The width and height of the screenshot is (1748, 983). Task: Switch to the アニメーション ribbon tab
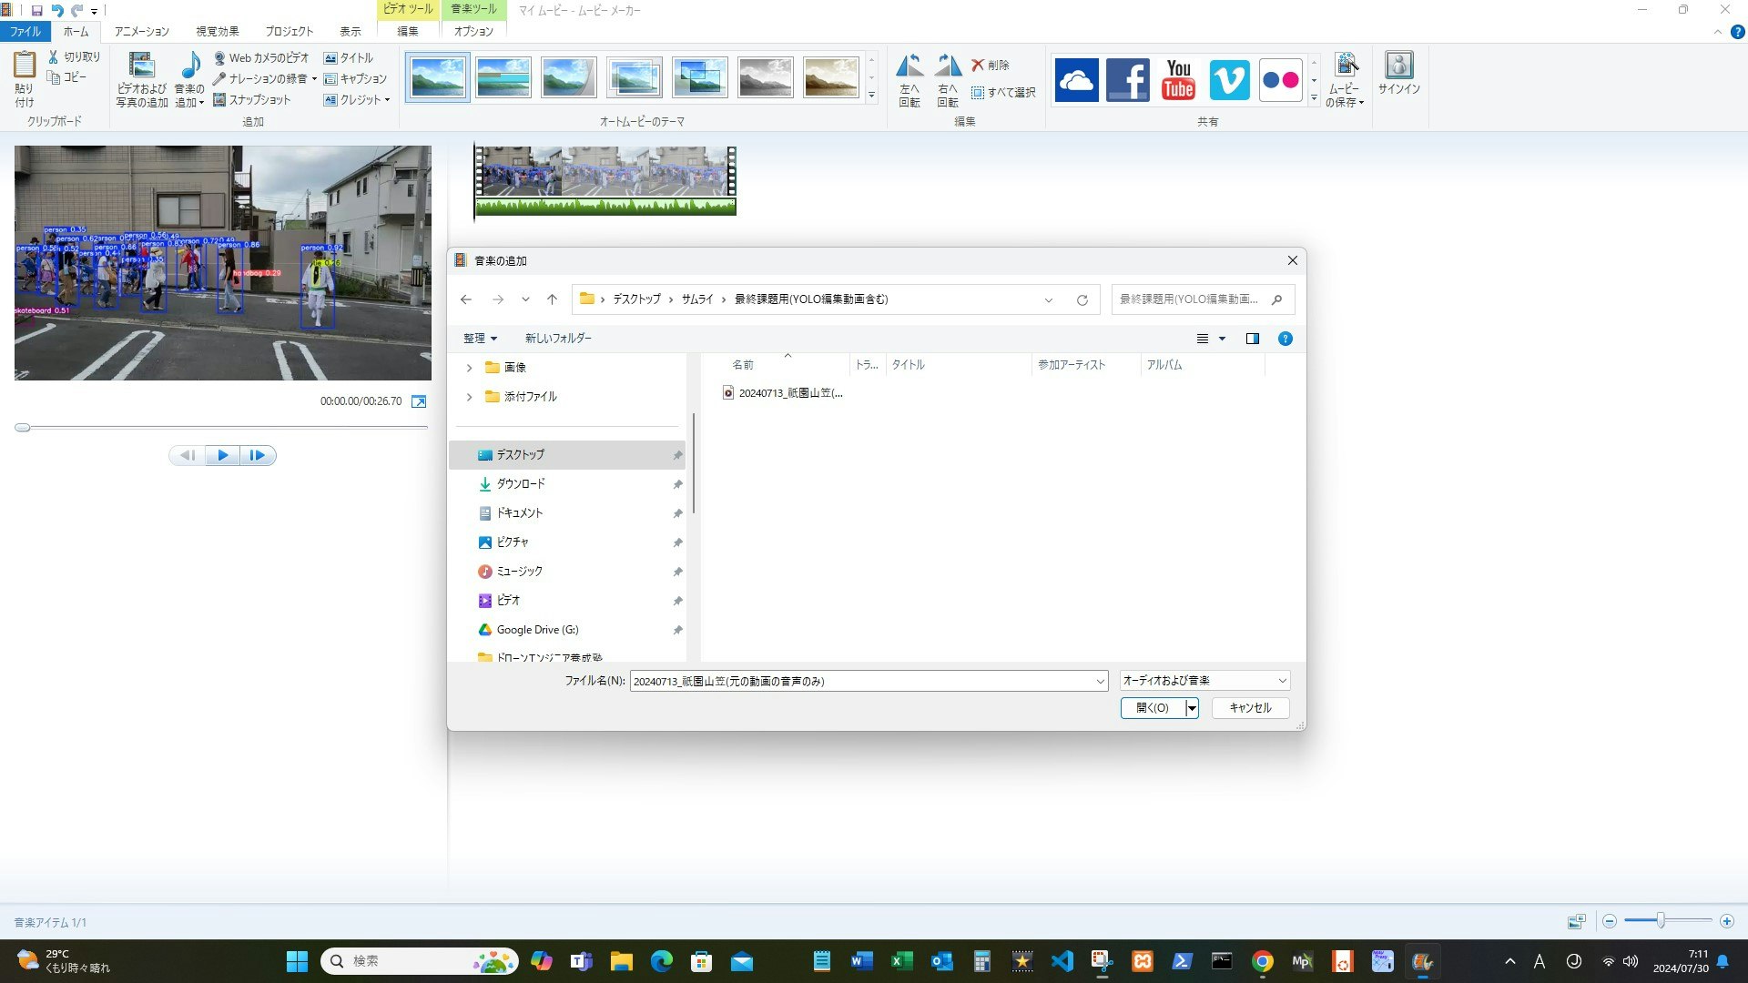click(141, 30)
